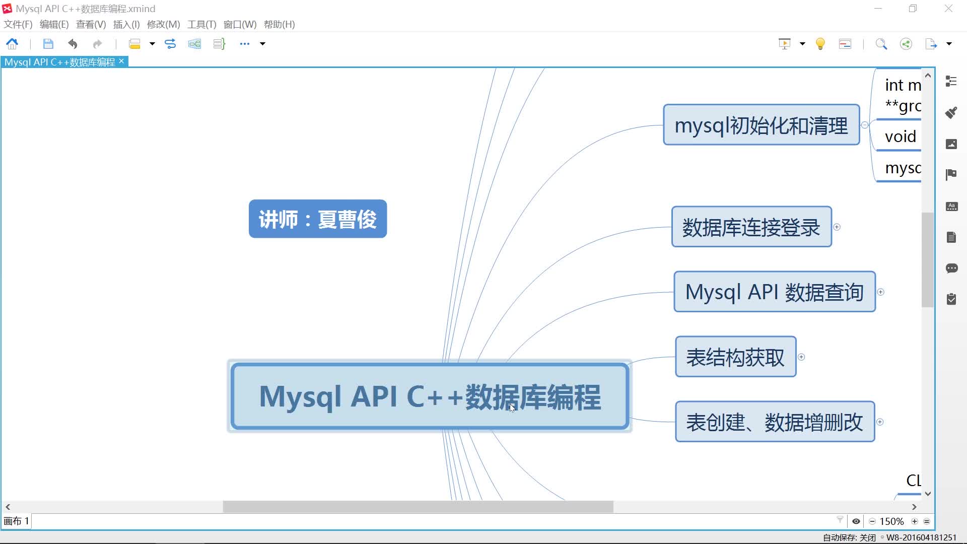967x544 pixels.
Task: Select the Mysql API 数据查询 topic
Action: 775,292
